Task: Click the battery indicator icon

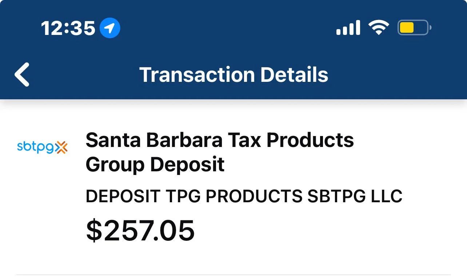Action: pos(414,27)
